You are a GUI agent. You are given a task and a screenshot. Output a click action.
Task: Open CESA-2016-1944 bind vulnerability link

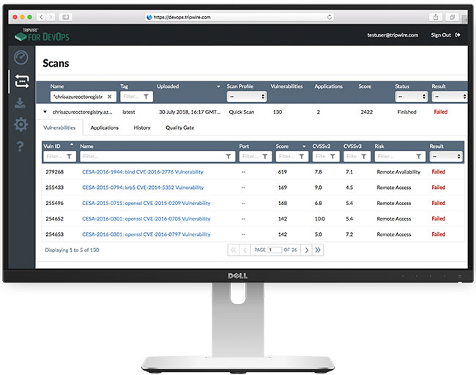pyautogui.click(x=142, y=172)
